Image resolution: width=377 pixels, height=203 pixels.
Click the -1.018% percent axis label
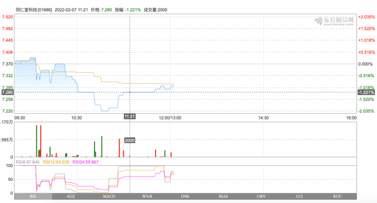tap(367, 88)
